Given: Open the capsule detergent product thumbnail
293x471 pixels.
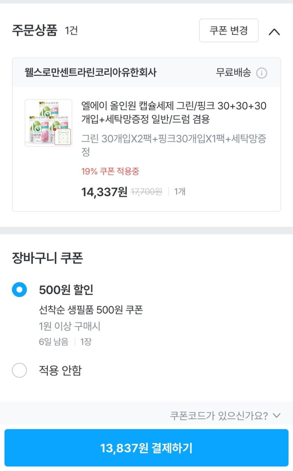Looking at the screenshot, I should point(48,123).
